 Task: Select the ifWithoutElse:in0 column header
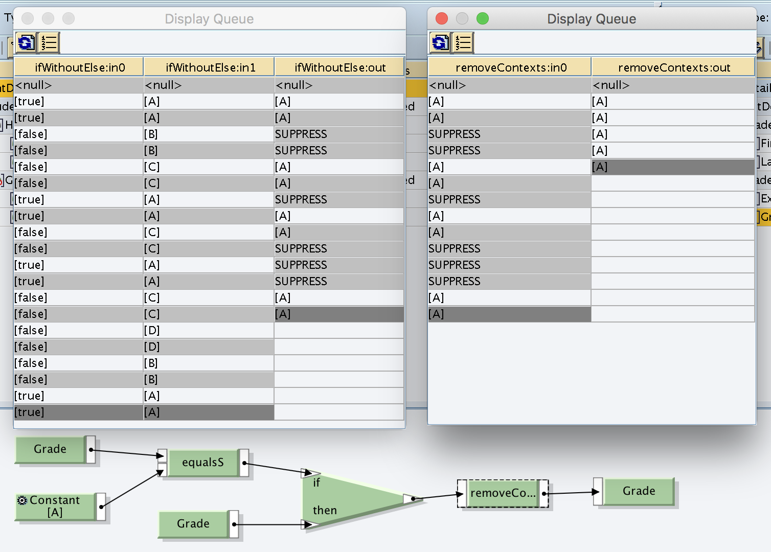coord(79,67)
